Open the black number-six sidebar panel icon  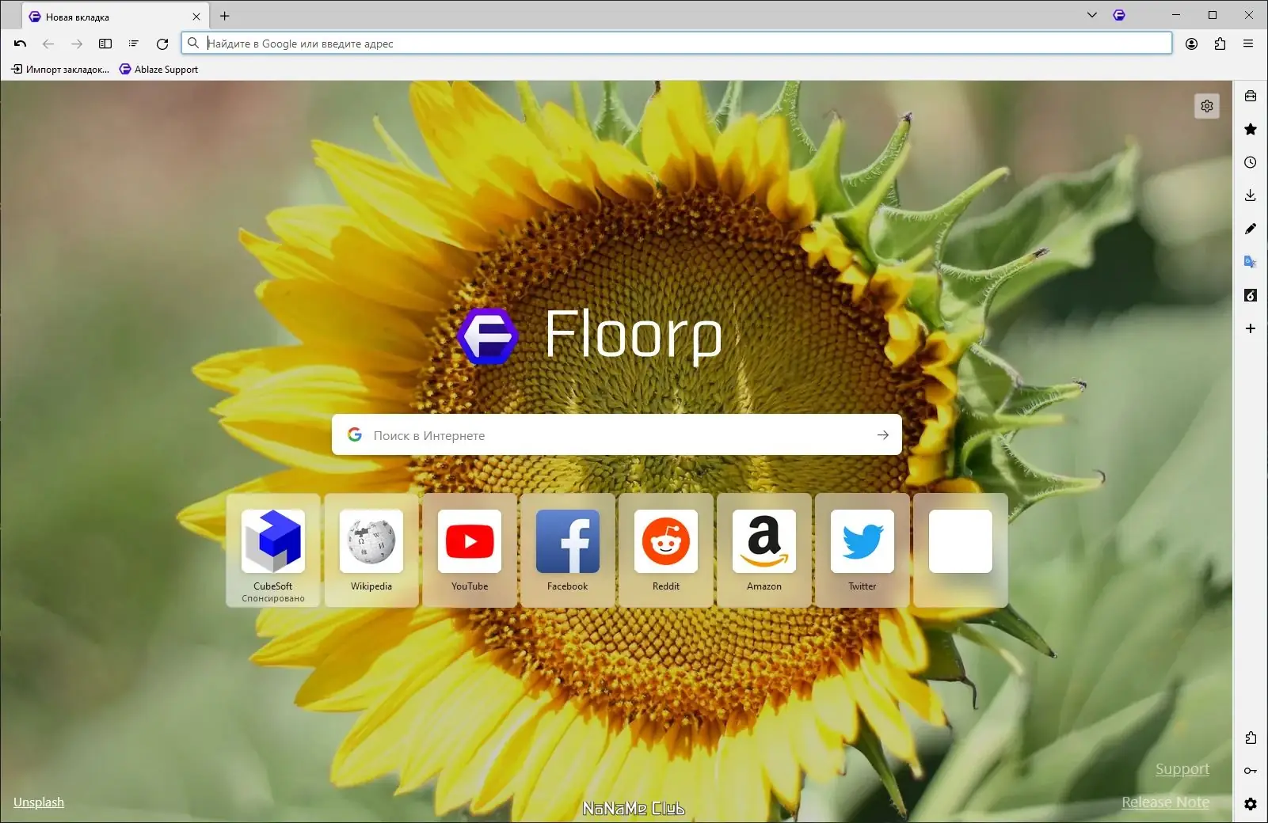point(1251,295)
